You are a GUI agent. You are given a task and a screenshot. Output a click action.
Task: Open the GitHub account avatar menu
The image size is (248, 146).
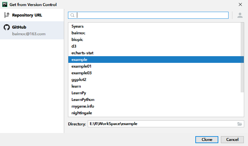point(240,15)
